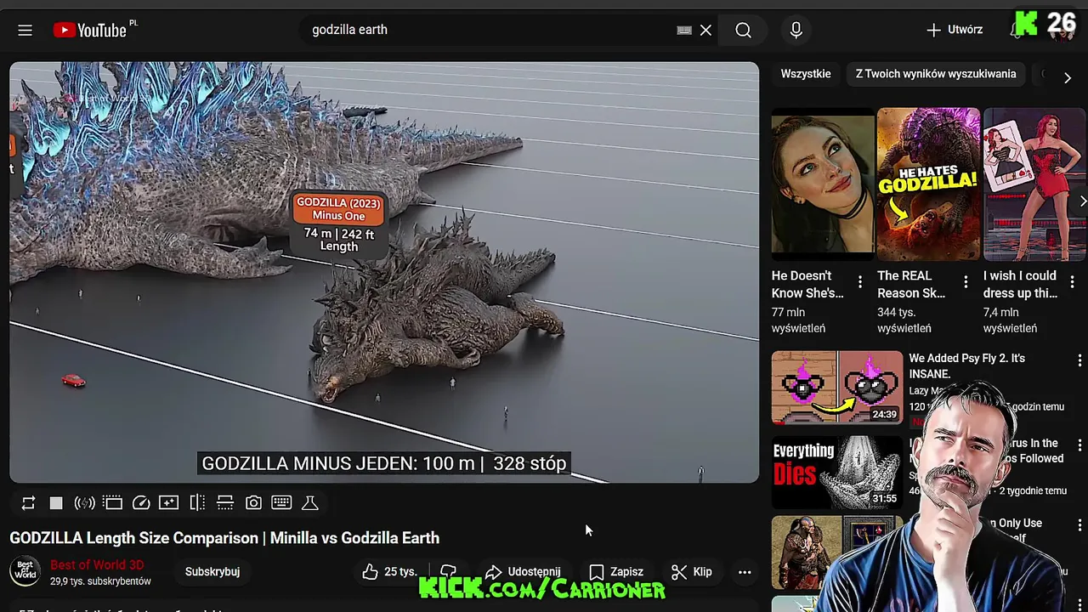The height and width of the screenshot is (612, 1088).
Task: Click the 344 tys. wyświetleń text
Action: click(904, 320)
